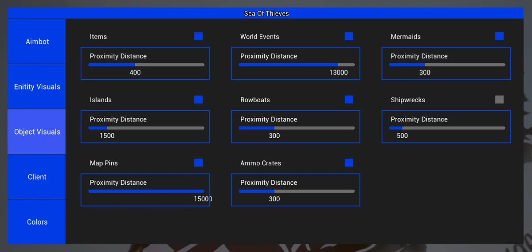Switch to Enitity Visuals tab

37,87
